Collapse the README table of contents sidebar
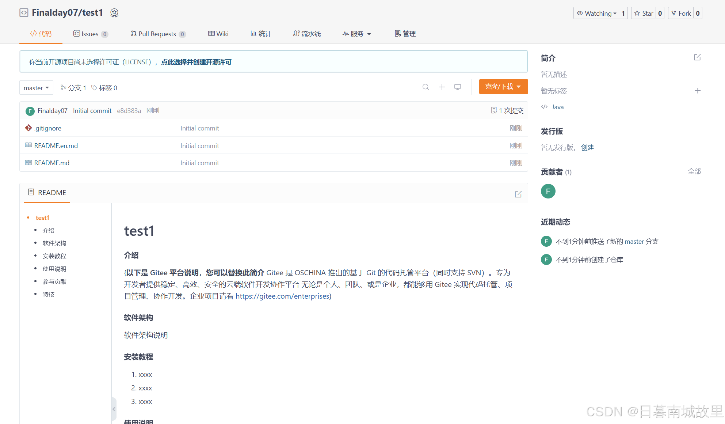Screen dimensions: 725x424 tap(114, 409)
